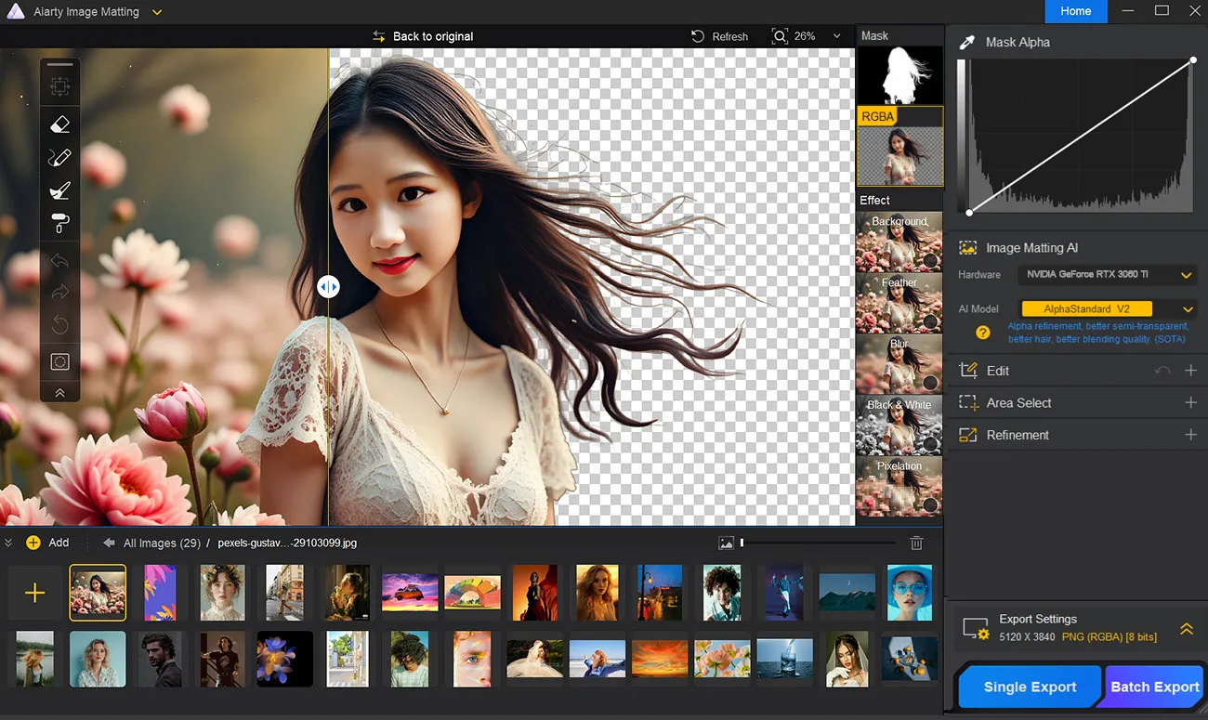
Task: Expand the Edit panel
Action: pos(1192,370)
